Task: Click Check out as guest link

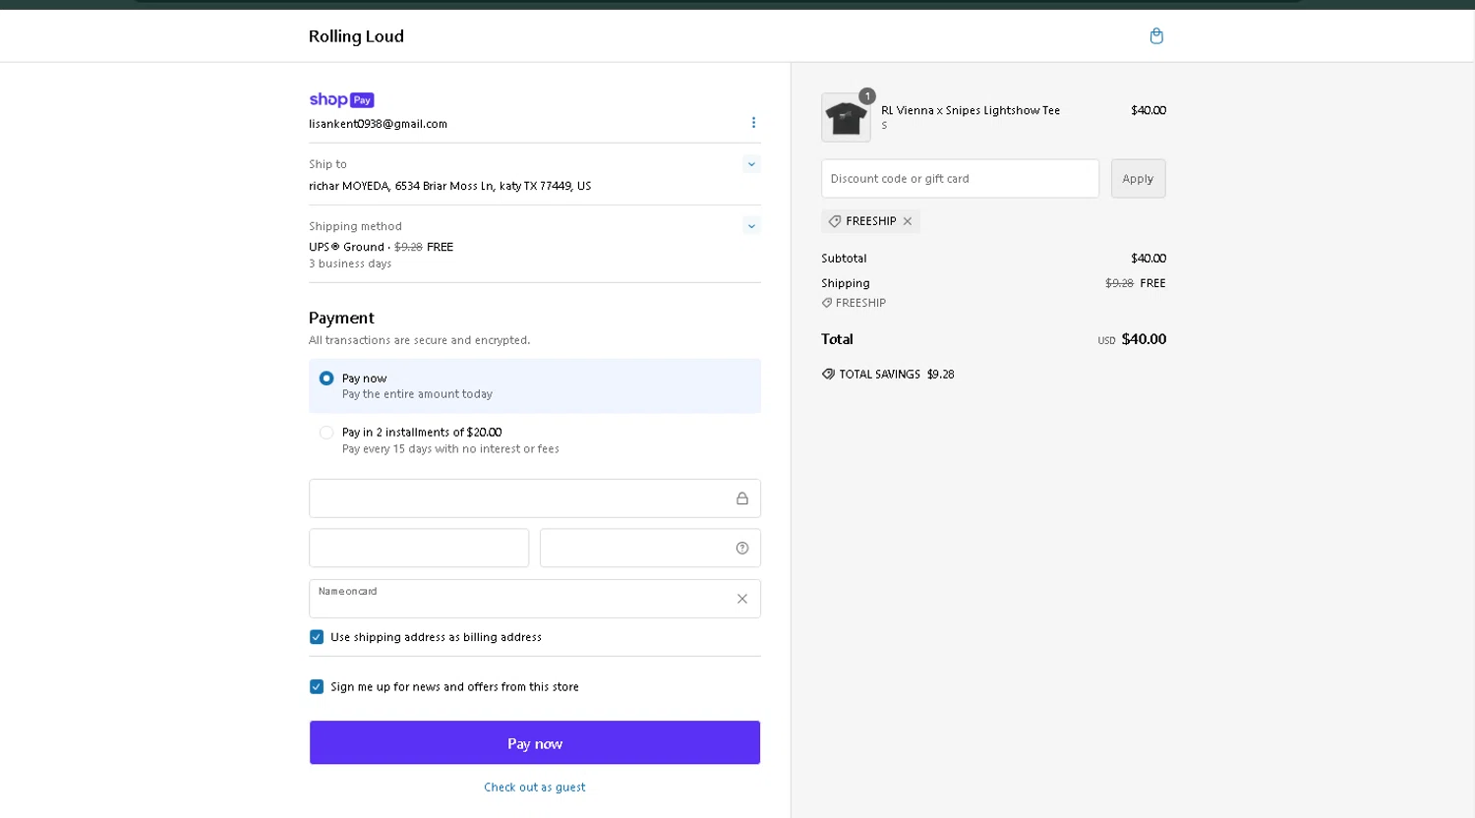Action: (535, 788)
